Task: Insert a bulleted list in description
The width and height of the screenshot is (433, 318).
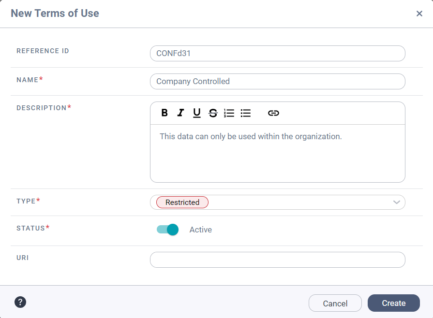Action: pos(245,113)
